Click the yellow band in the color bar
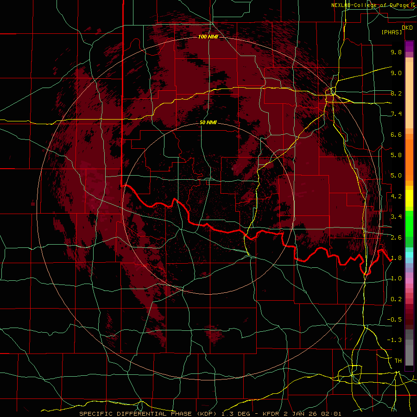Viewport: 417px width, 417px height. coord(409,198)
